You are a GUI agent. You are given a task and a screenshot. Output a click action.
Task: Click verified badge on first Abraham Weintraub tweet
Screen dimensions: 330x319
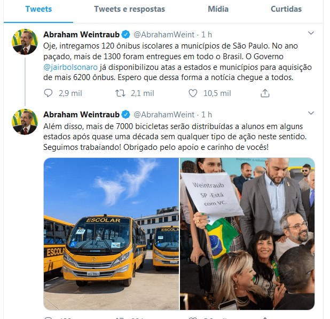coord(126,35)
